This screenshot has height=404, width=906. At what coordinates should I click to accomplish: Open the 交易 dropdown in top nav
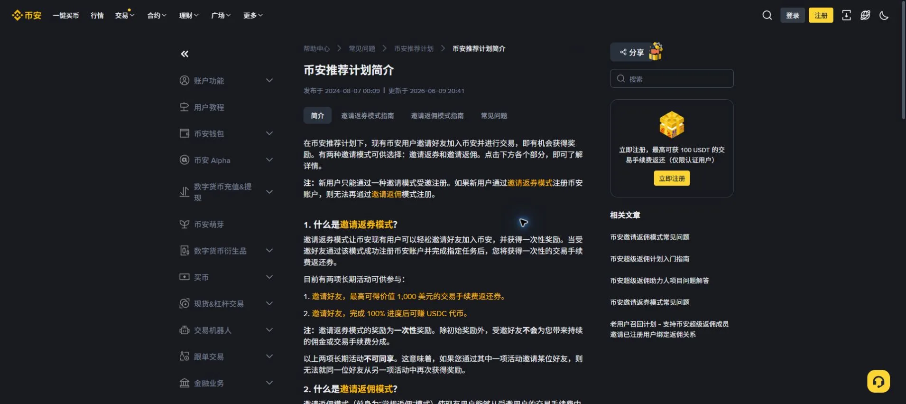(x=125, y=15)
